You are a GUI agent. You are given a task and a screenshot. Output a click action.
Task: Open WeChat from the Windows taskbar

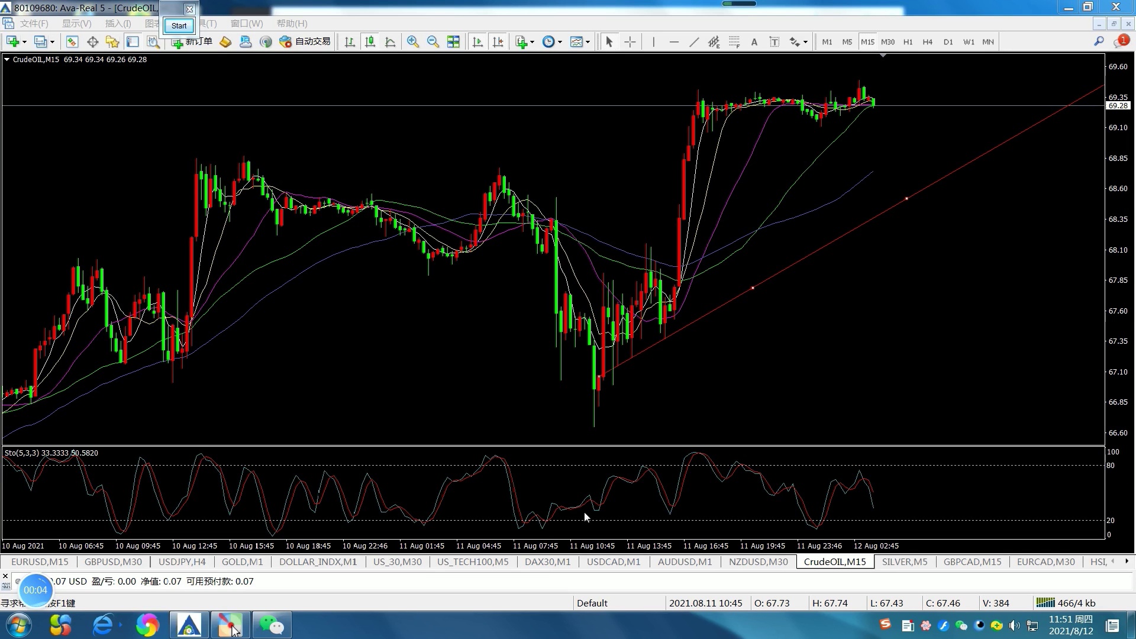(272, 625)
